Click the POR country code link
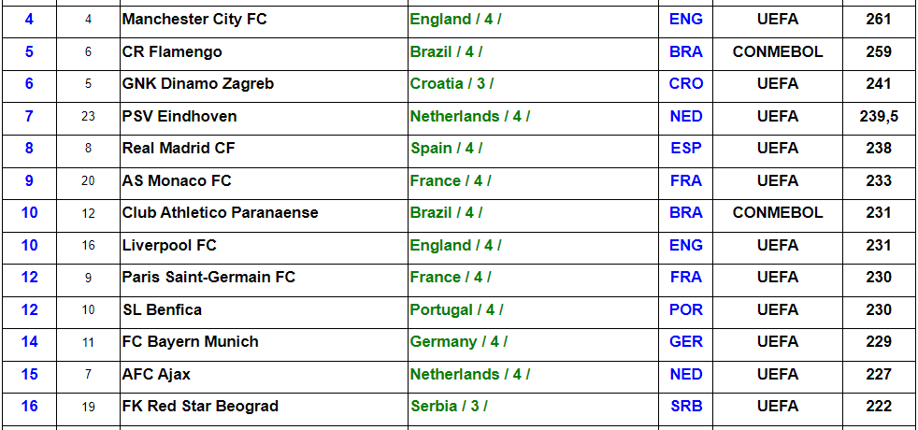918x430 pixels. coord(686,309)
